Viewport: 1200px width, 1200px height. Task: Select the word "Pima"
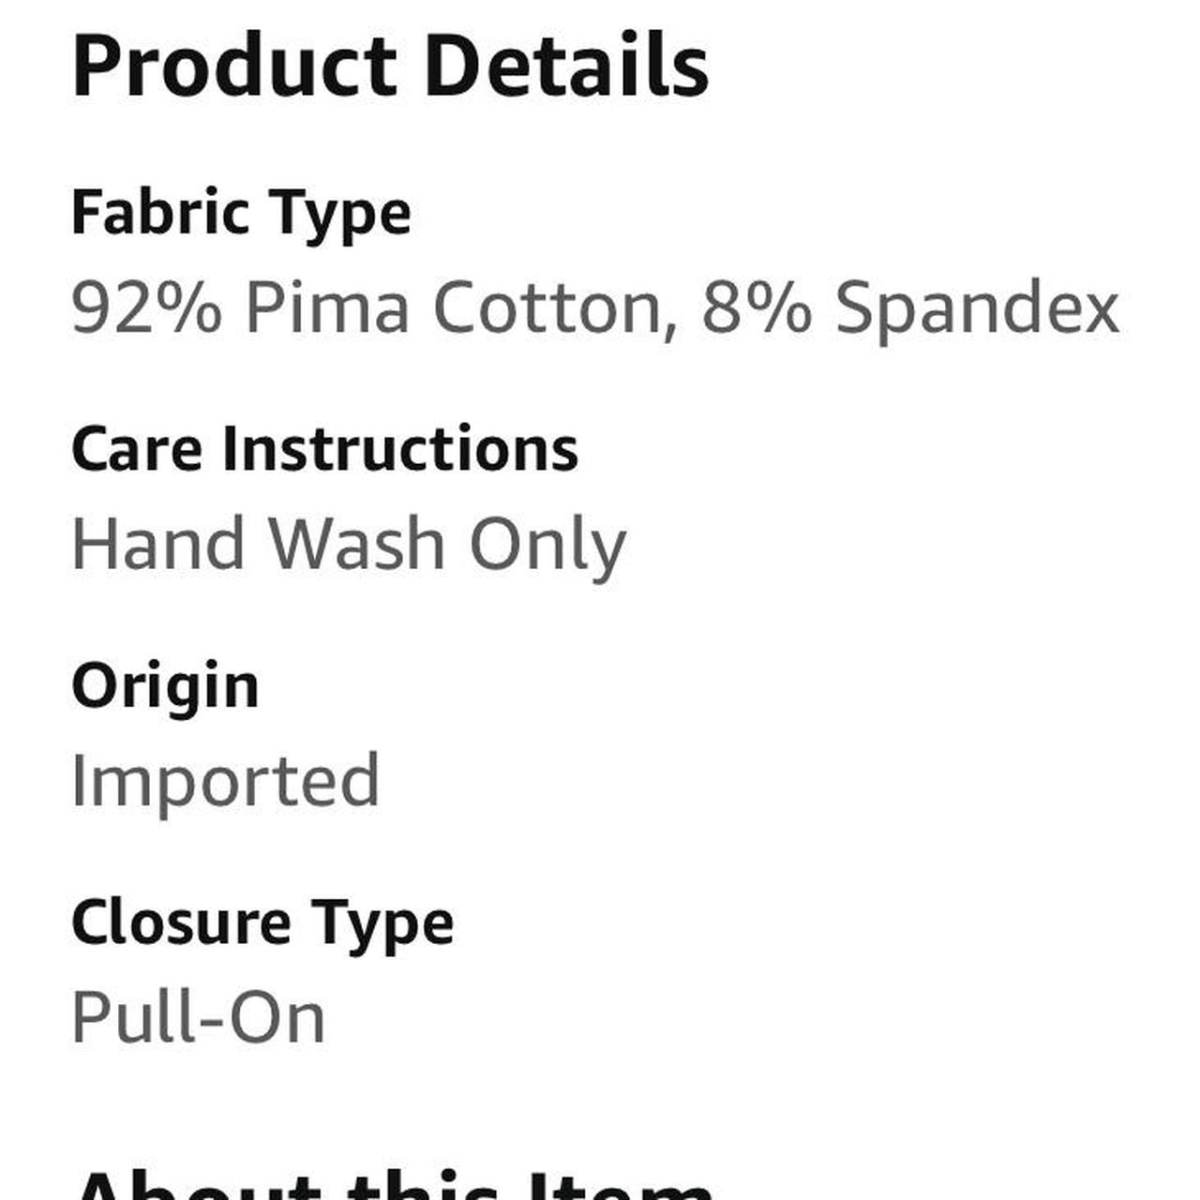[x=327, y=307]
